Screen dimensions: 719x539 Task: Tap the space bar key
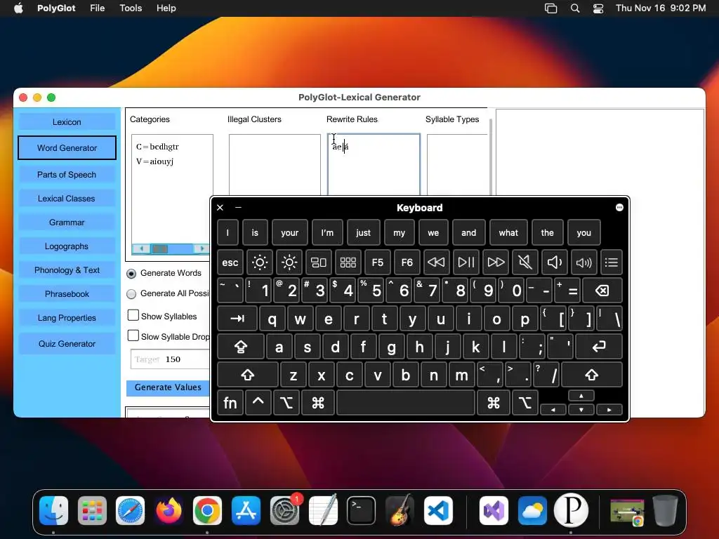[406, 403]
